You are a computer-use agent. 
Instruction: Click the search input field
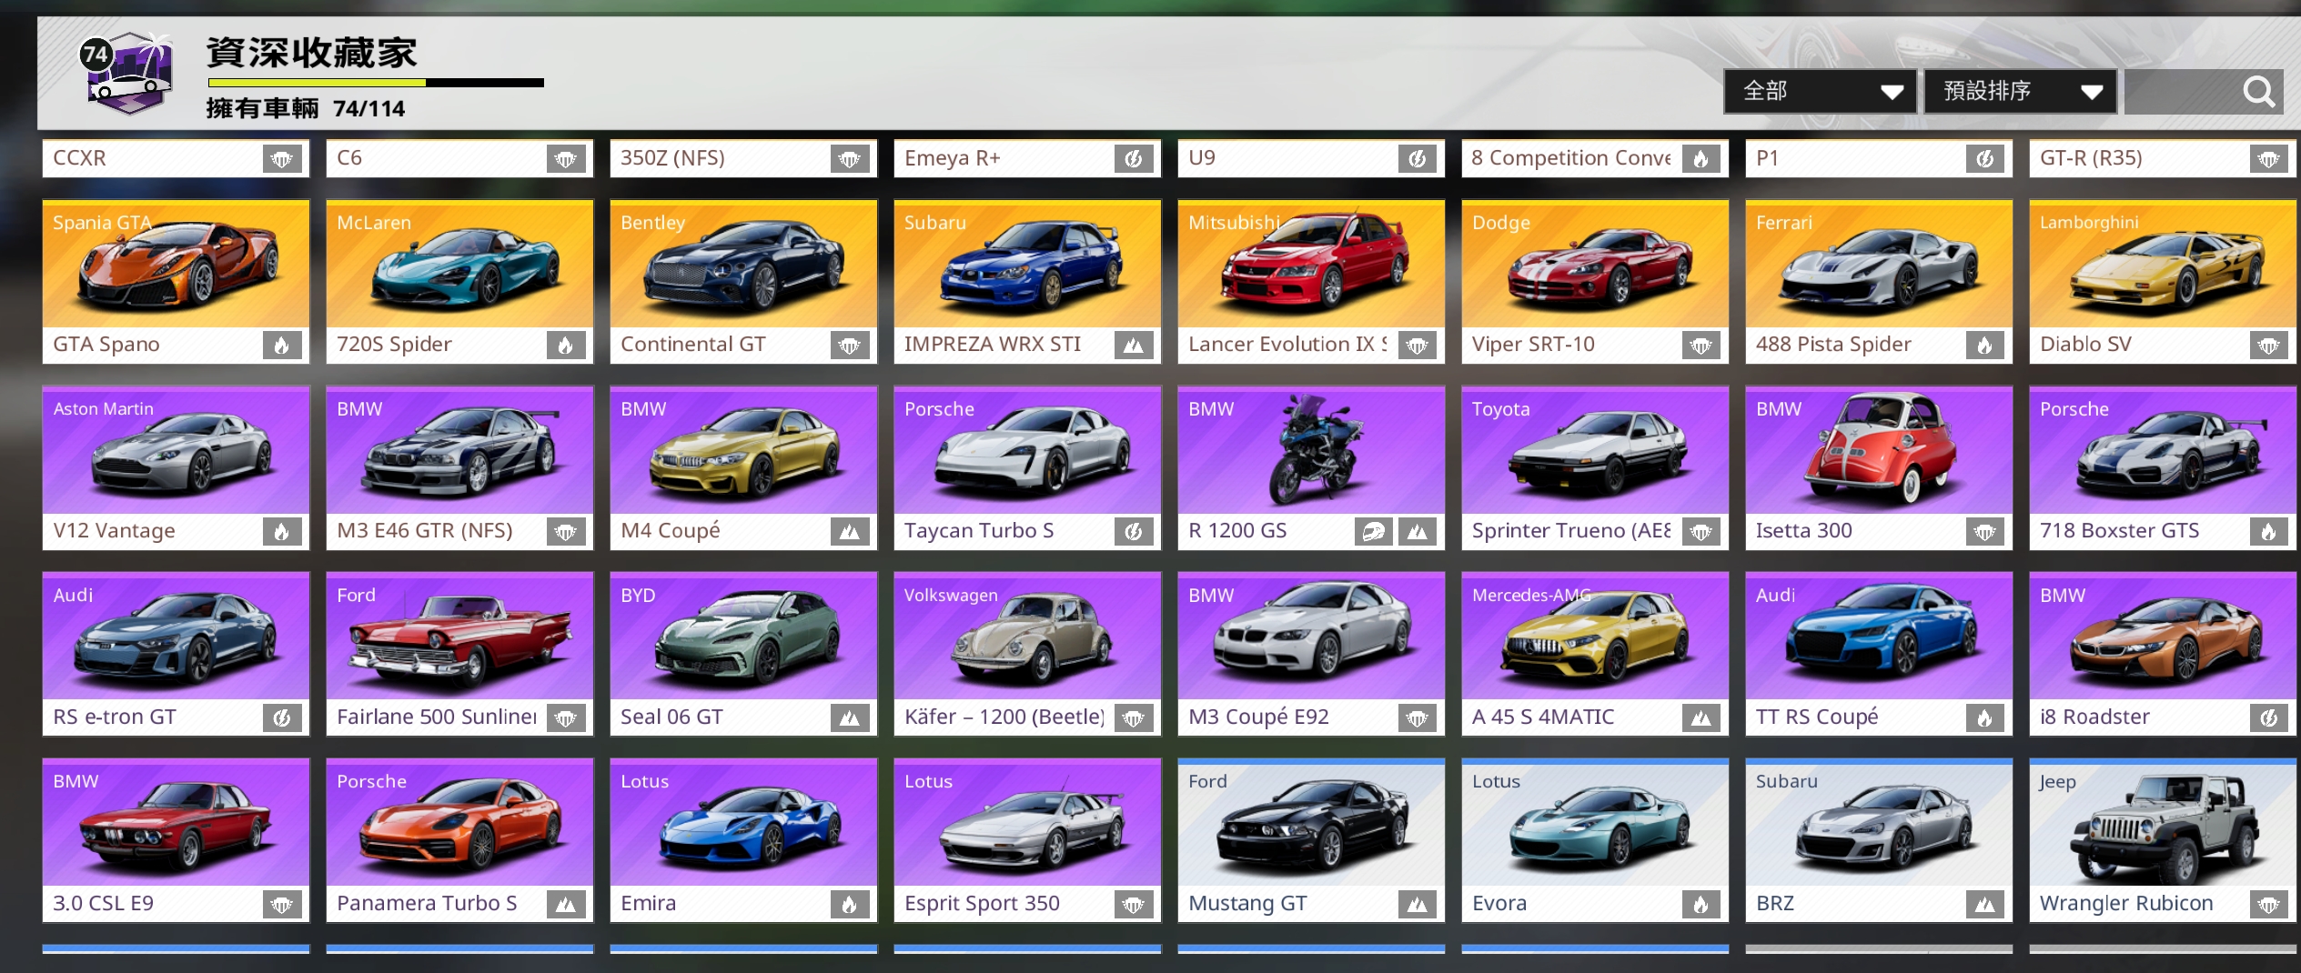[x=2184, y=92]
